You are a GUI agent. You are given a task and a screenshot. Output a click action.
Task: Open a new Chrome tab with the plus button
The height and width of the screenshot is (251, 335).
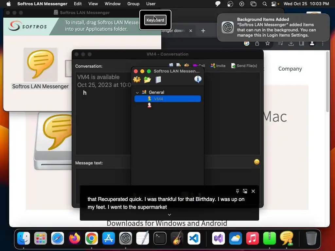(x=203, y=31)
